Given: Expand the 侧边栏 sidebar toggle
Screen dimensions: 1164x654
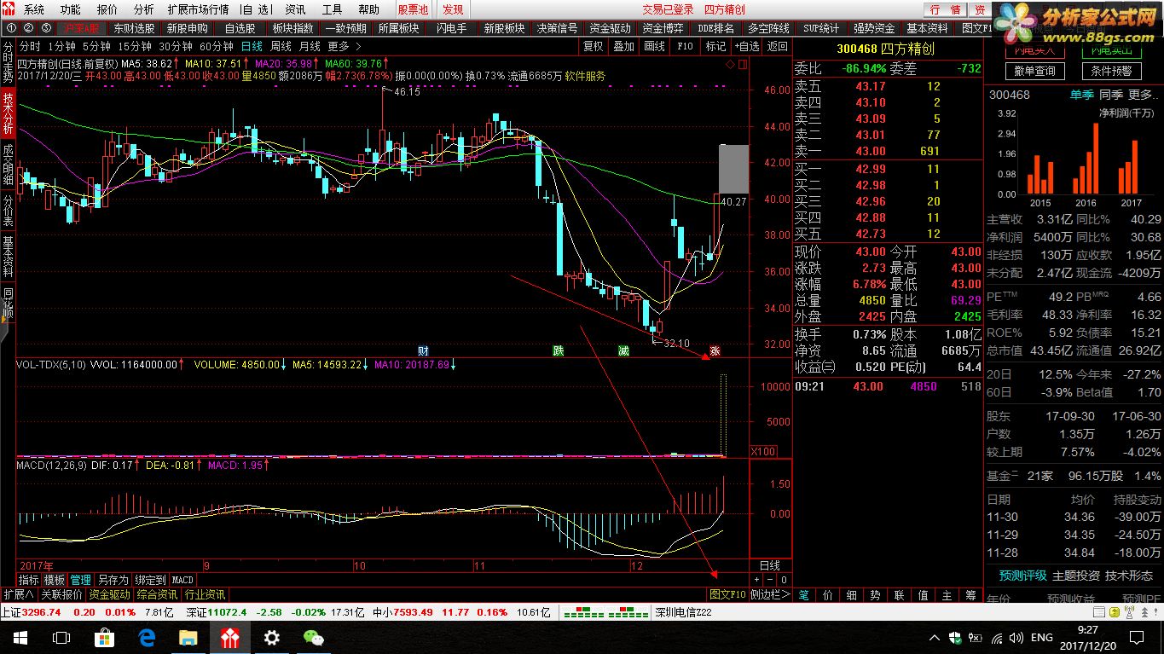Looking at the screenshot, I should (771, 594).
